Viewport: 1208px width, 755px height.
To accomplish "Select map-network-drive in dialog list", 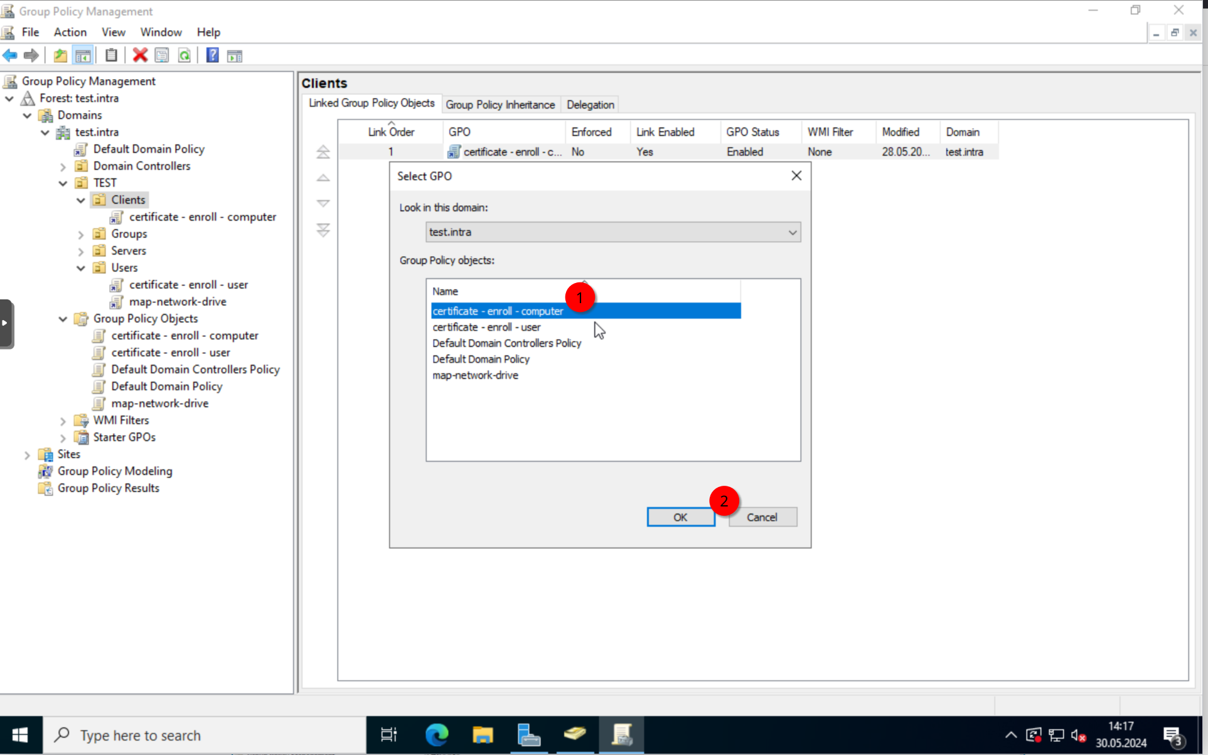I will click(x=475, y=375).
